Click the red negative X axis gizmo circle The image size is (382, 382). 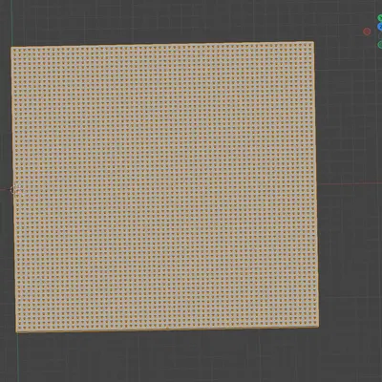[367, 32]
